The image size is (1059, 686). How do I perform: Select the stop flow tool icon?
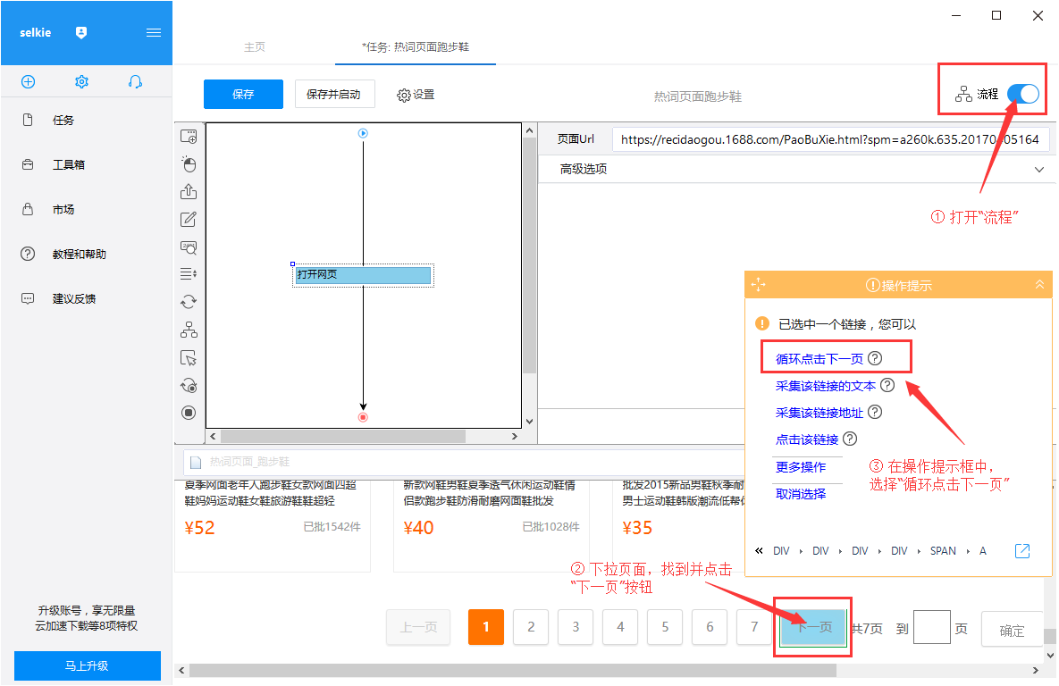(189, 413)
